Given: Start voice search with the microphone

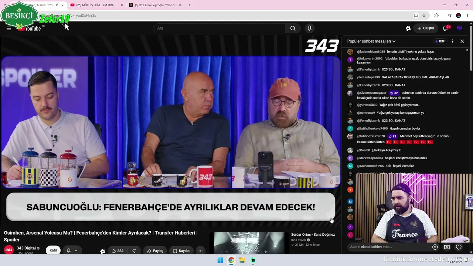Looking at the screenshot, I should point(310,28).
